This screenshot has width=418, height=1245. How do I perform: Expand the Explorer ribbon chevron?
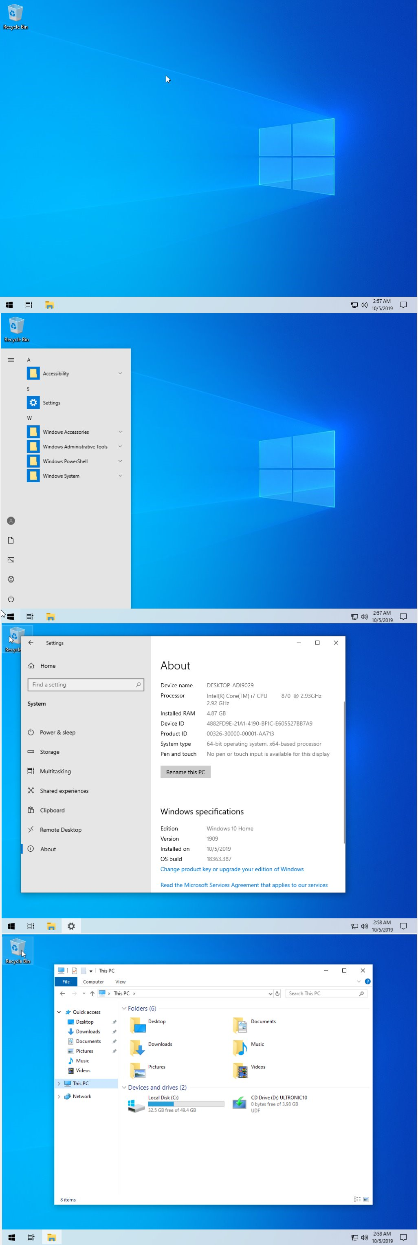[x=359, y=982]
